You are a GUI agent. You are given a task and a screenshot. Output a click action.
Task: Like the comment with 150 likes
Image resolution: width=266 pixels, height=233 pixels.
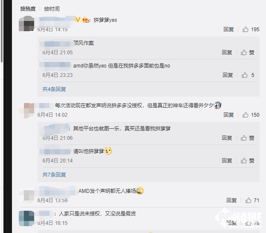tap(246, 115)
